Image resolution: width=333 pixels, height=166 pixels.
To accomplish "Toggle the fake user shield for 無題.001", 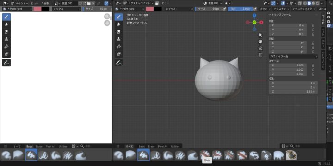I will [x=80, y=3].
